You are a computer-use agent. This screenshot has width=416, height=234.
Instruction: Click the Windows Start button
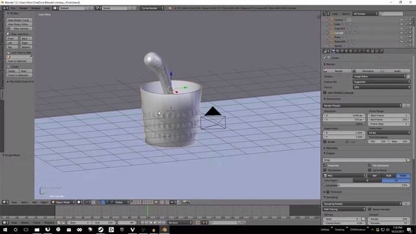5,229
